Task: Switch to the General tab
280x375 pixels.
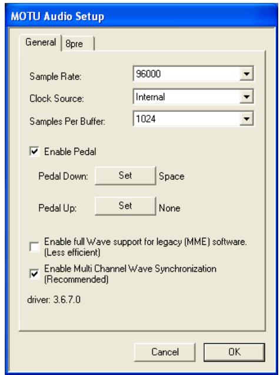Action: 41,42
